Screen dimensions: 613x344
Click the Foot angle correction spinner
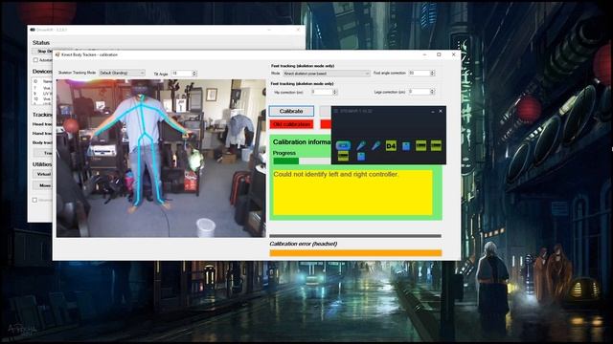click(x=432, y=74)
